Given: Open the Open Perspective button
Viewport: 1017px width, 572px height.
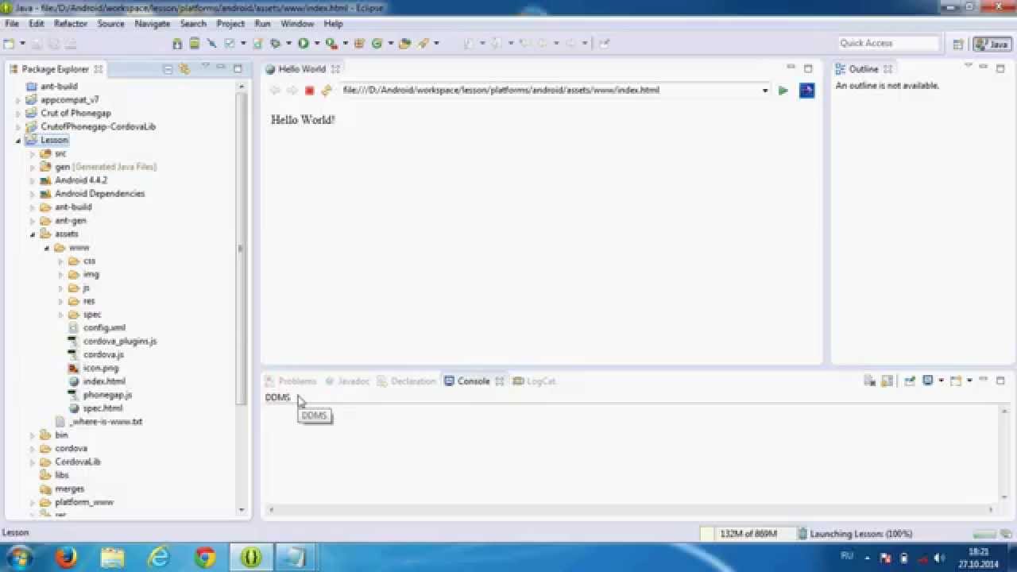Looking at the screenshot, I should point(958,44).
